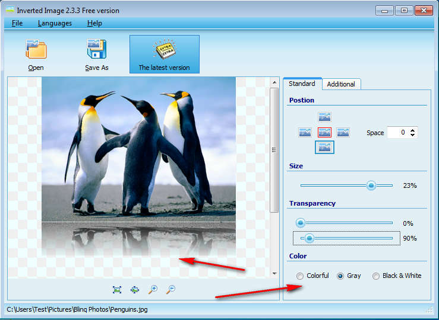Screen dimensions: 439x320
Task: Click the Save As floppy disk icon
Action: click(96, 49)
